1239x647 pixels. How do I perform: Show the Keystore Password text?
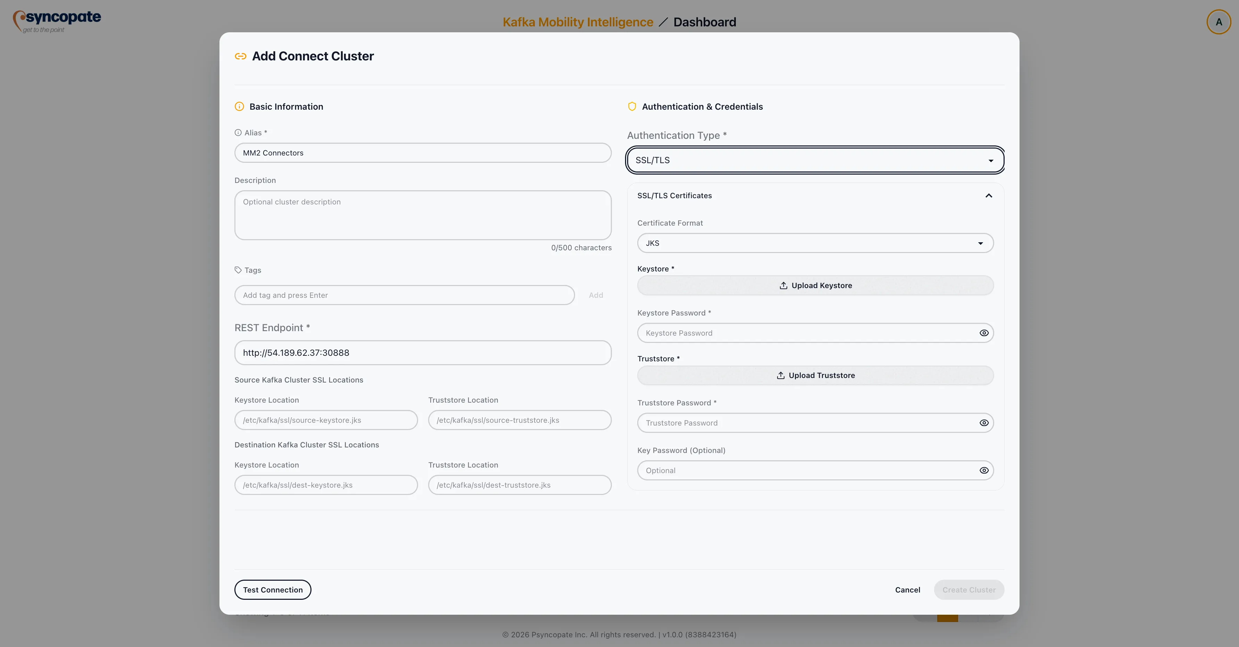pyautogui.click(x=984, y=333)
